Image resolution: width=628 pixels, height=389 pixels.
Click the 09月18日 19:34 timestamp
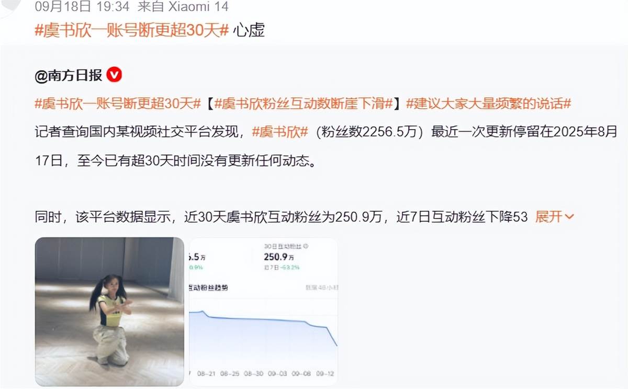click(x=82, y=7)
